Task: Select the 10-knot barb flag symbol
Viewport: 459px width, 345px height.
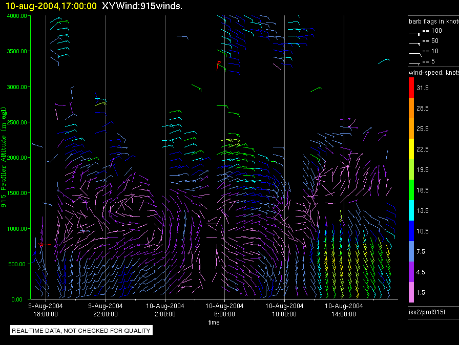Action: coord(415,53)
